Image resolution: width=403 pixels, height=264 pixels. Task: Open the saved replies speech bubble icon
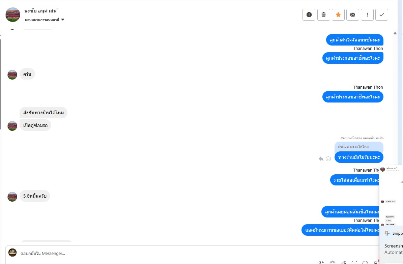[354, 262]
